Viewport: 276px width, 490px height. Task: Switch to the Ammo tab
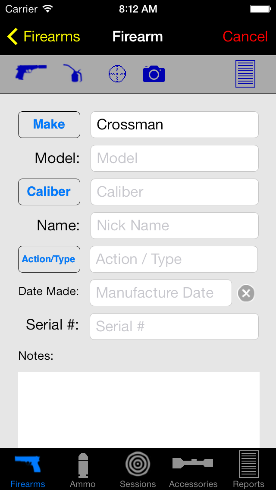coord(83,469)
